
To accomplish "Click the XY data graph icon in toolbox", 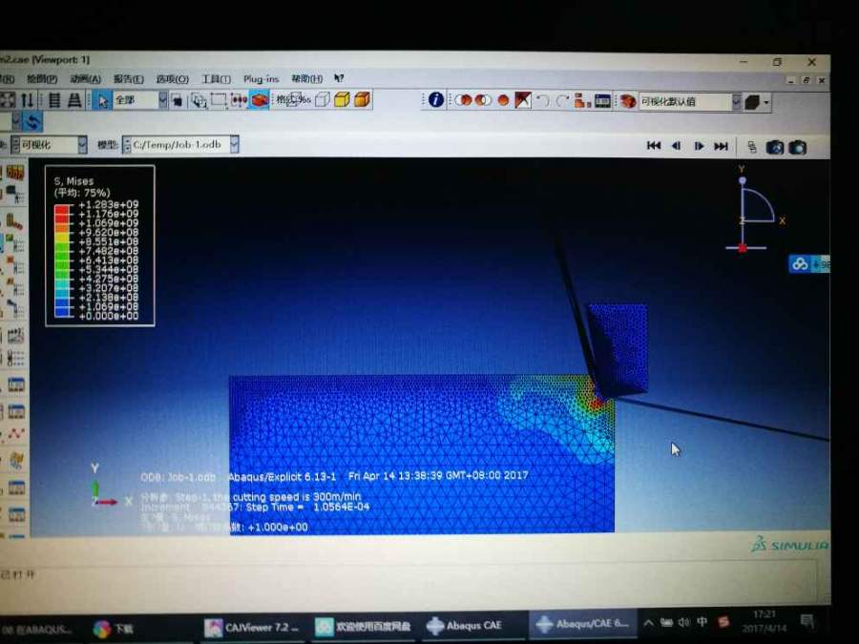I will point(15,434).
